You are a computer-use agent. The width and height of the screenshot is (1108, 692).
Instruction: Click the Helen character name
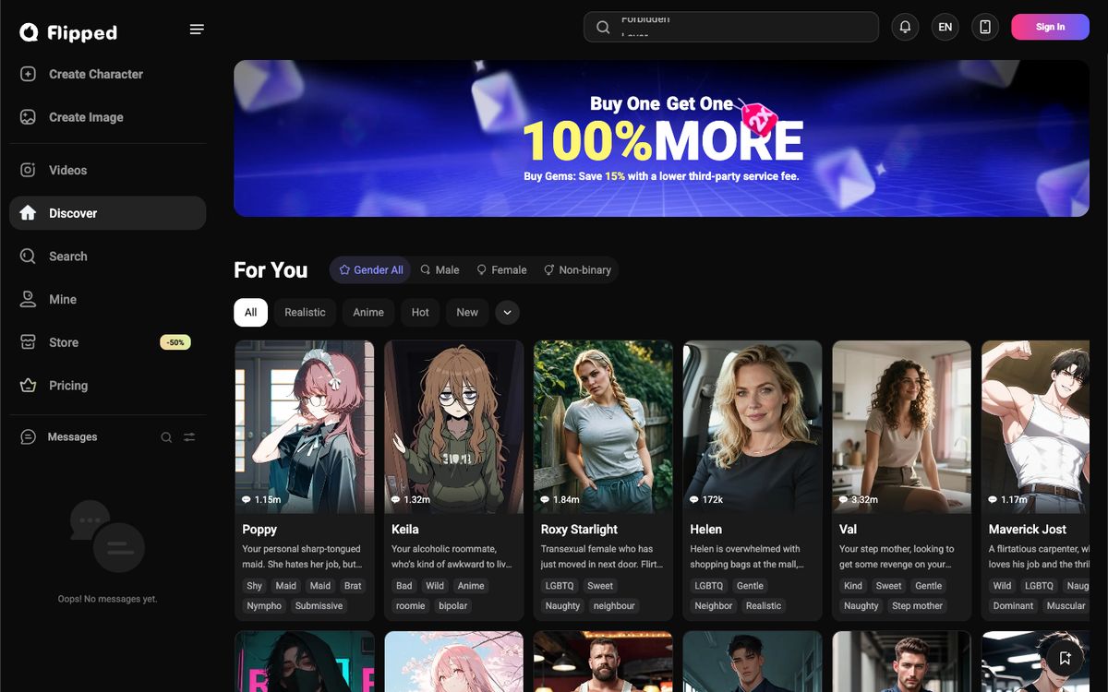click(x=706, y=530)
